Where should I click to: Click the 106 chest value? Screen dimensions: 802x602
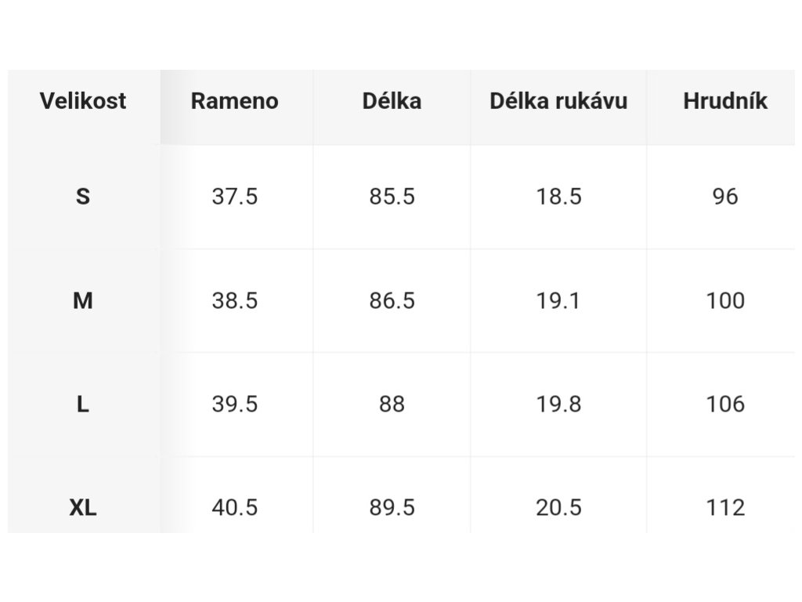coord(725,404)
